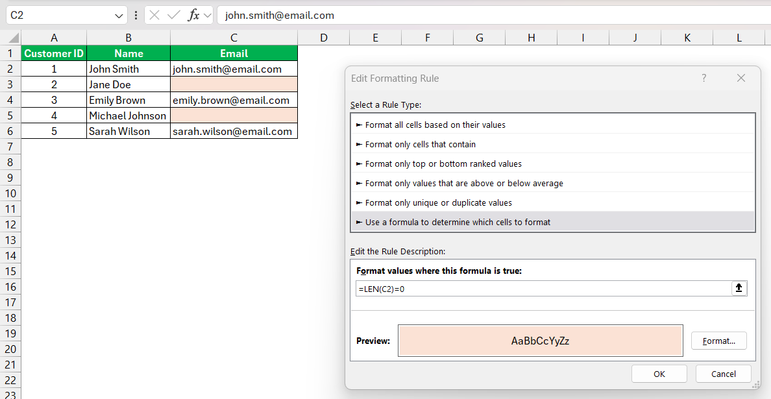The height and width of the screenshot is (399, 771).
Task: Close the Edit Formatting Rule dialog
Action: click(x=741, y=78)
